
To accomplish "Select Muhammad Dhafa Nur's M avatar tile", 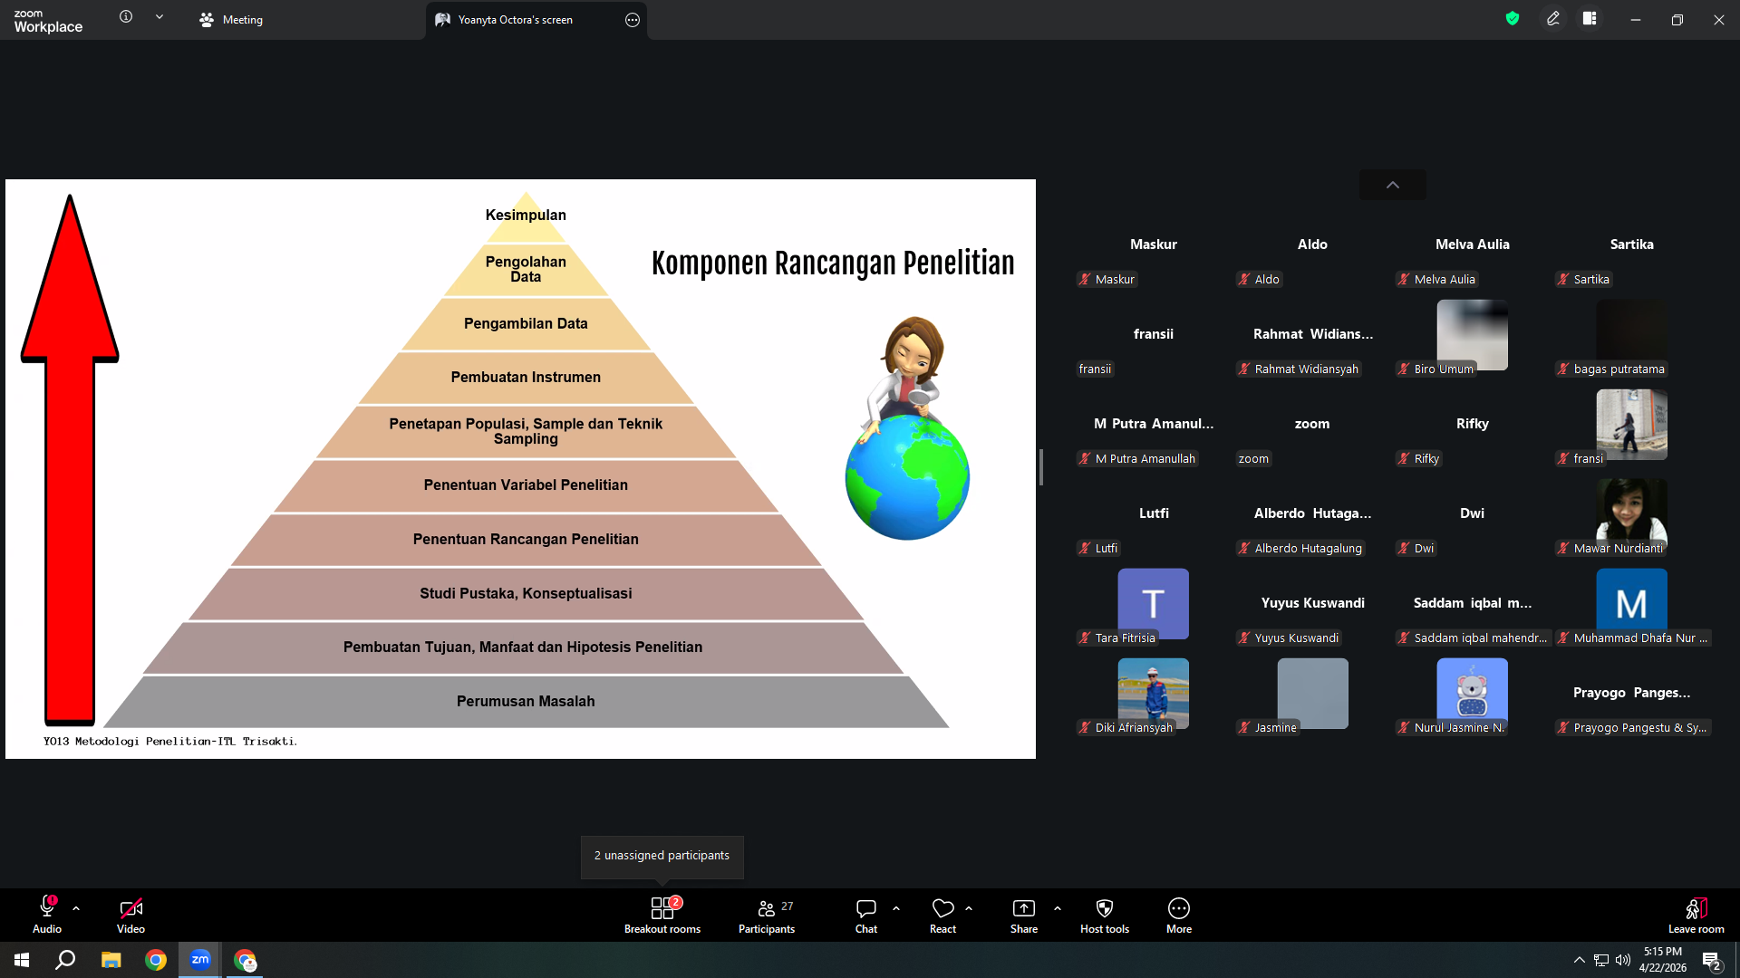I will pyautogui.click(x=1632, y=604).
